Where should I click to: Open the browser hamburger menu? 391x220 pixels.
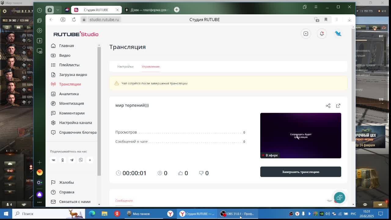[x=316, y=7]
